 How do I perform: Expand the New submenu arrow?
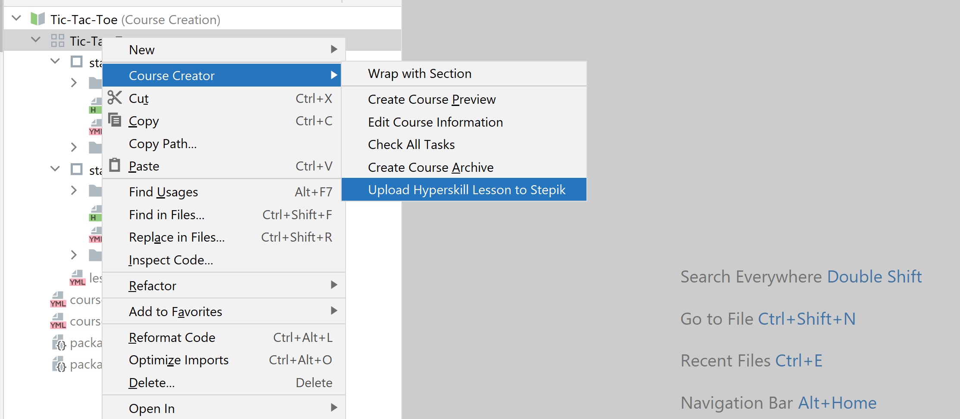click(334, 50)
